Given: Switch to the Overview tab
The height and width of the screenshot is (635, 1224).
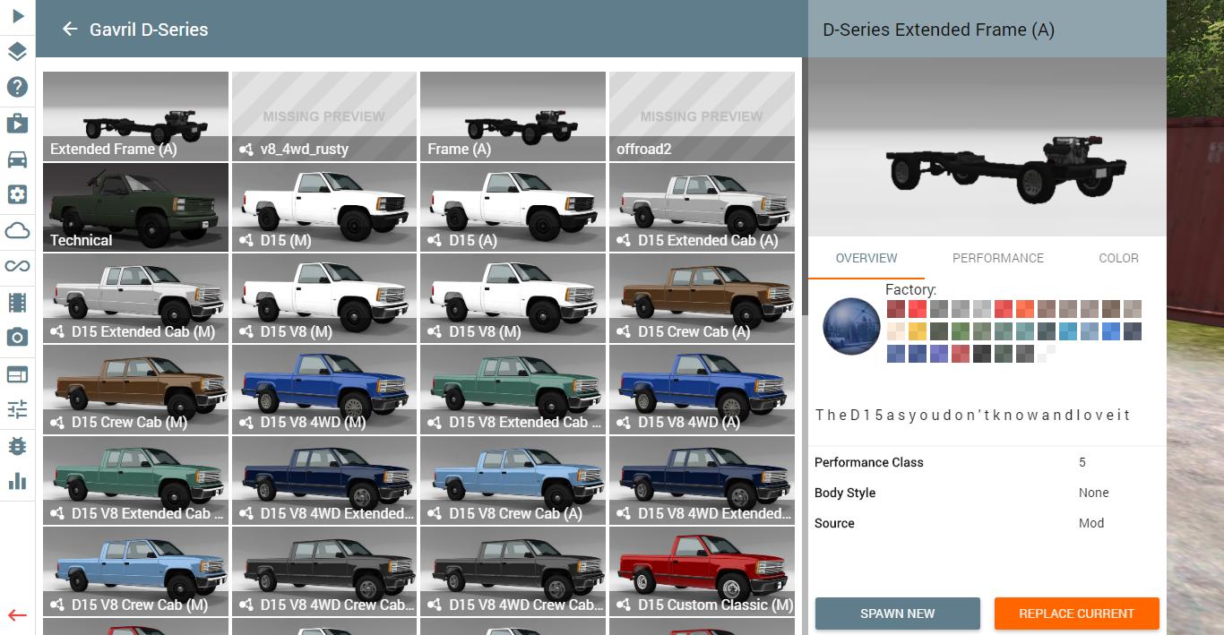Looking at the screenshot, I should point(866,258).
